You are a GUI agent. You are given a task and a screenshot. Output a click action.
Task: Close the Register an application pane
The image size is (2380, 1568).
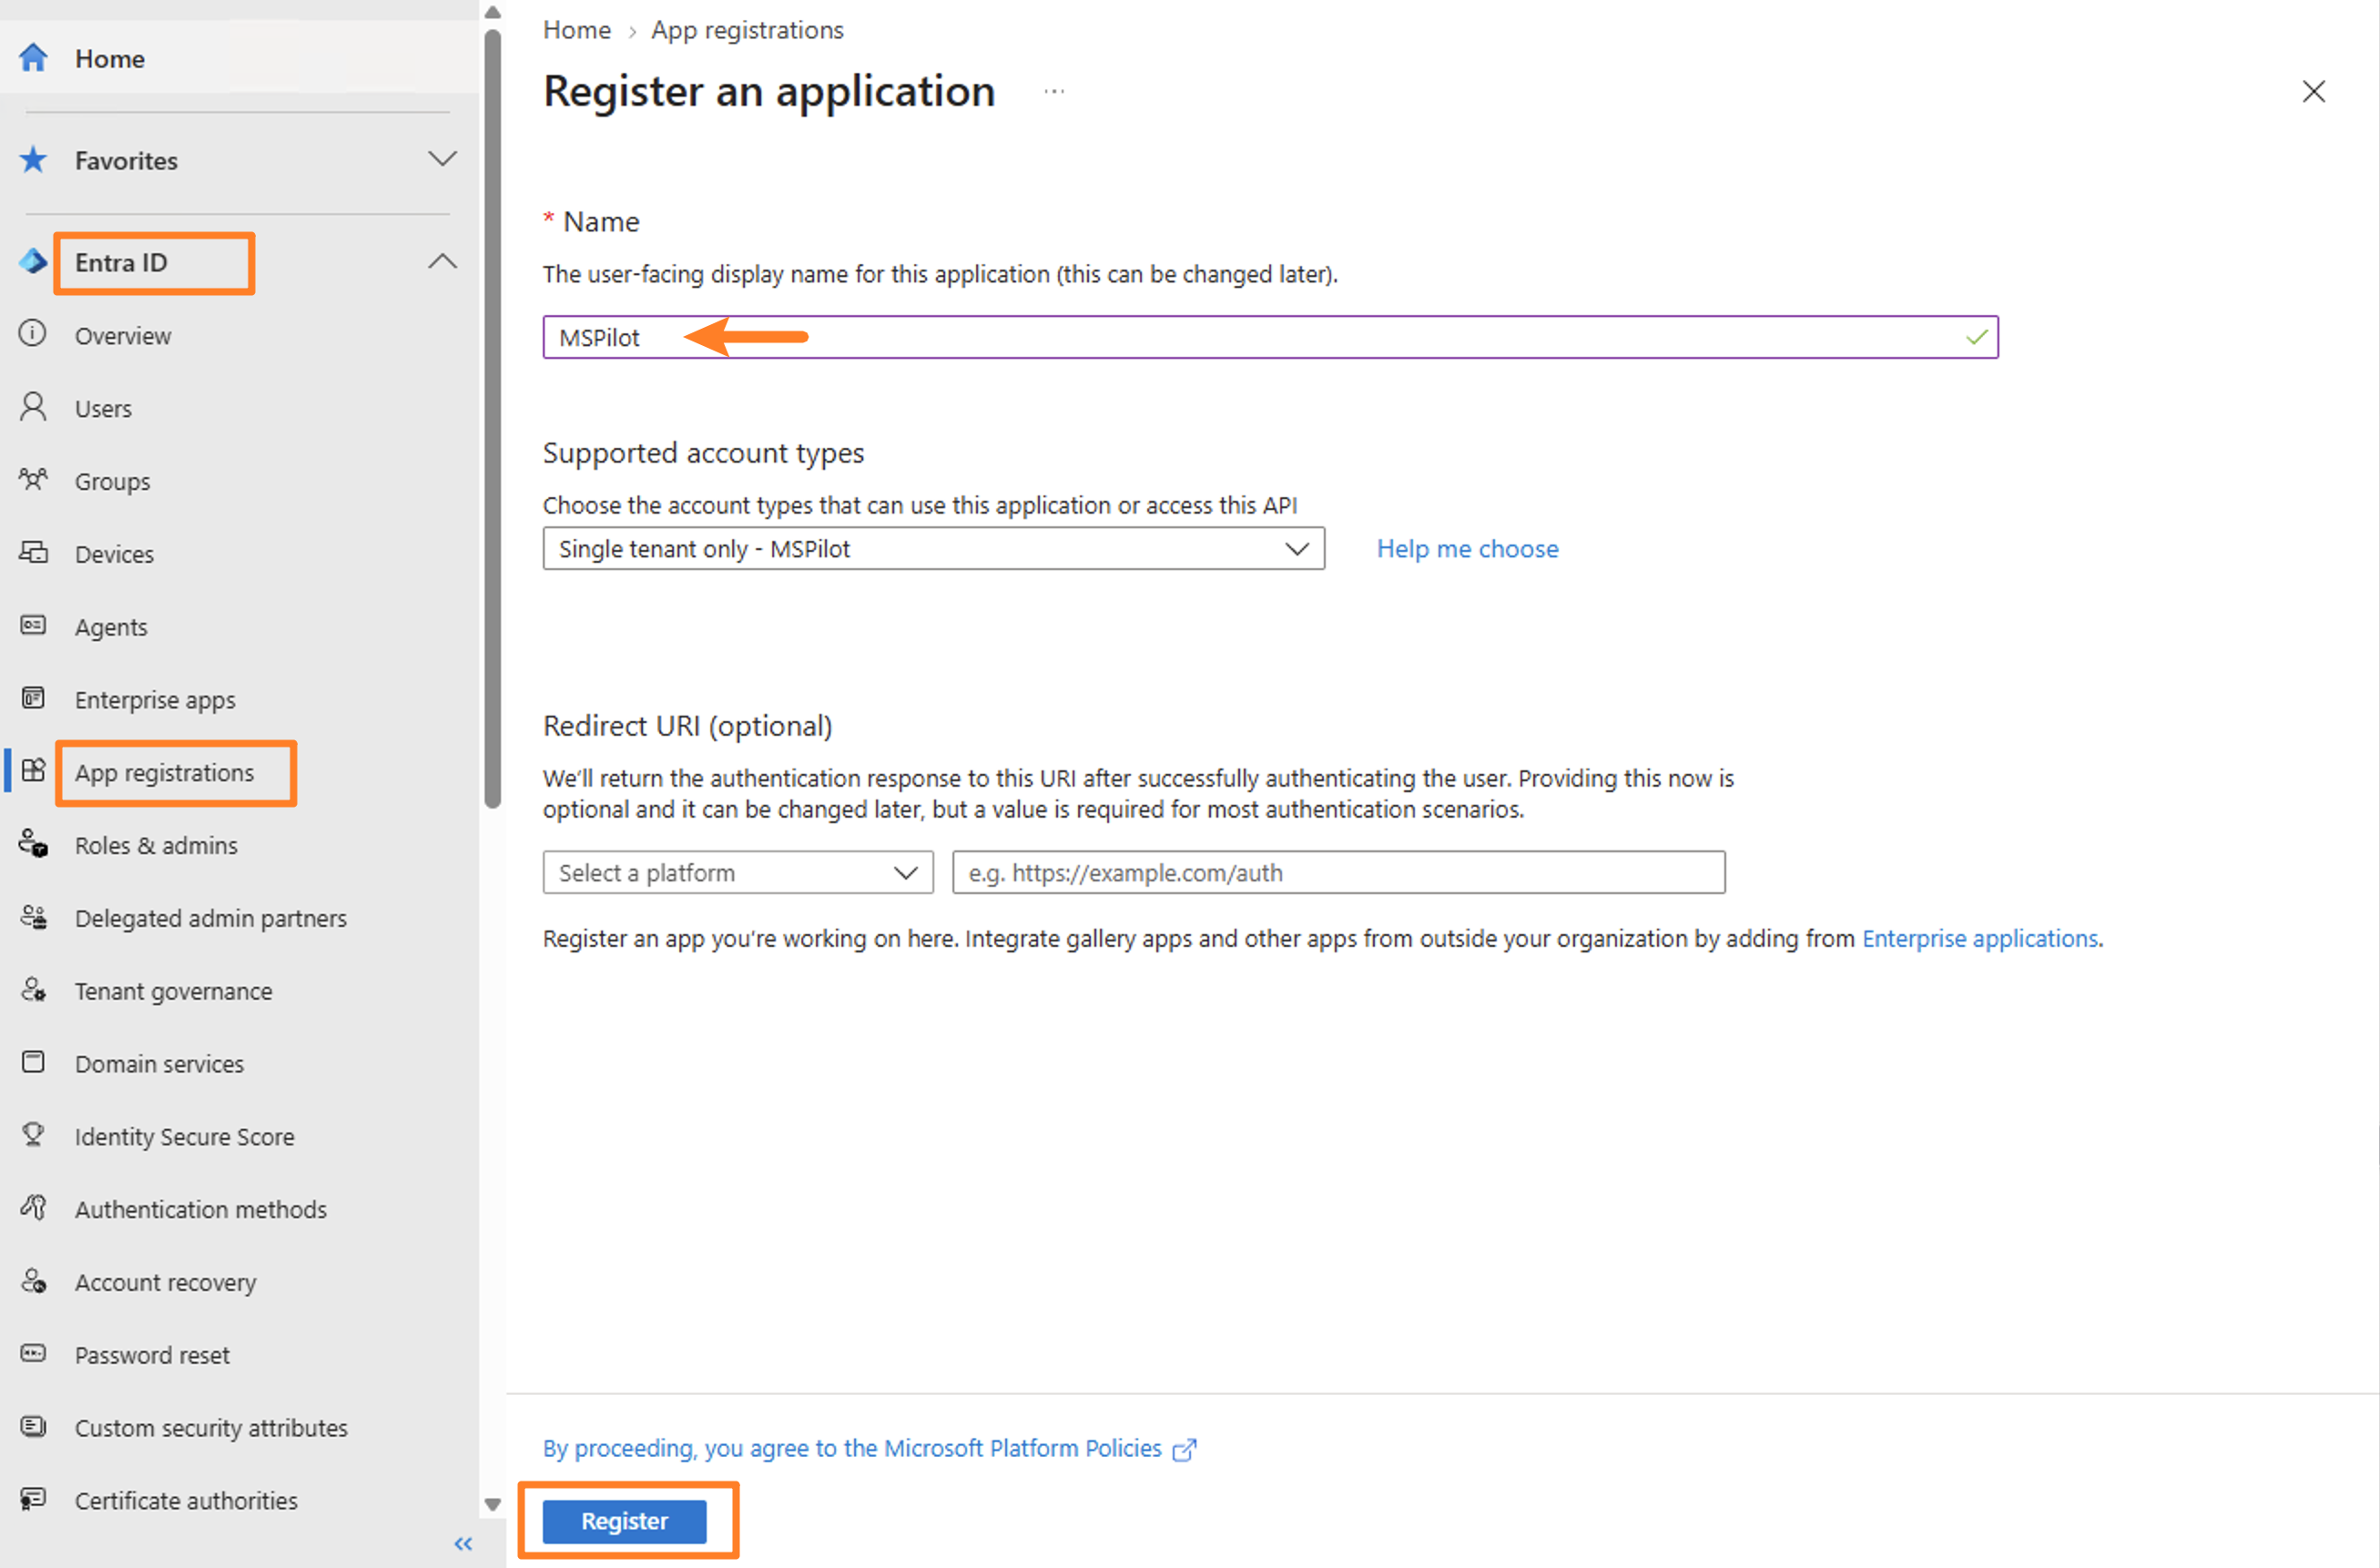click(x=2313, y=92)
